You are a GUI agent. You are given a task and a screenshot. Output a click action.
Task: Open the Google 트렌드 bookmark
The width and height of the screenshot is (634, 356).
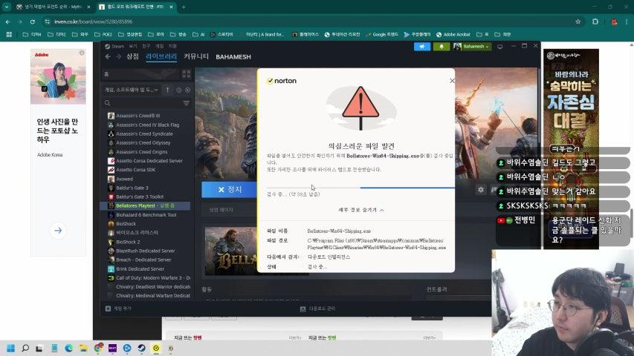[x=382, y=35]
